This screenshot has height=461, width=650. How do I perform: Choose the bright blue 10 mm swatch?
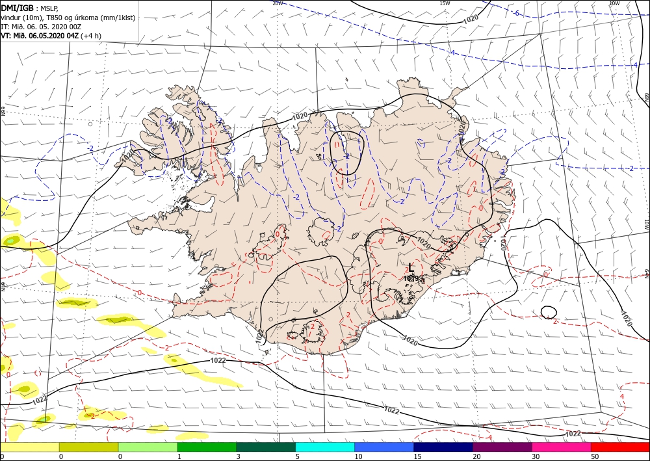[x=384, y=447]
